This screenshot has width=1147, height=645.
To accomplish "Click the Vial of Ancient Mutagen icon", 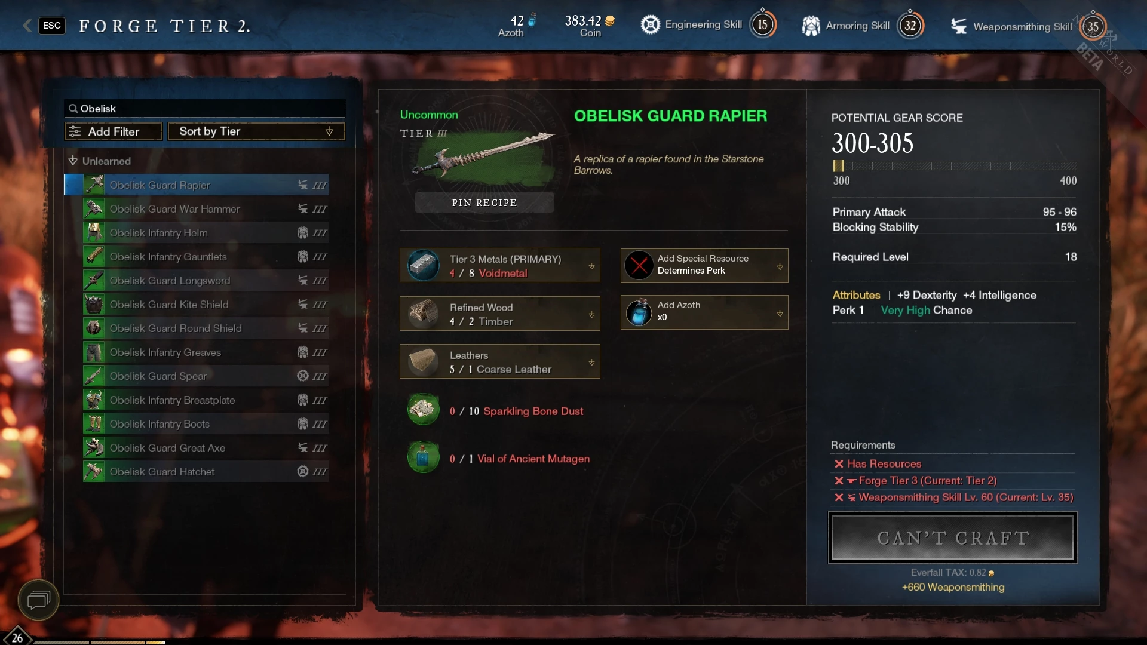I will [424, 457].
